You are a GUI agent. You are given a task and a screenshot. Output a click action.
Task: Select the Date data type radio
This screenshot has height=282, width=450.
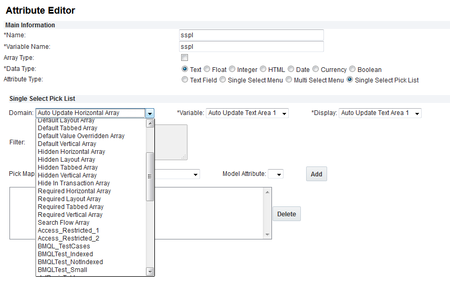pyautogui.click(x=291, y=69)
